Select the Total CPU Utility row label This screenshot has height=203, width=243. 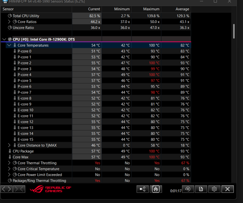26,16
